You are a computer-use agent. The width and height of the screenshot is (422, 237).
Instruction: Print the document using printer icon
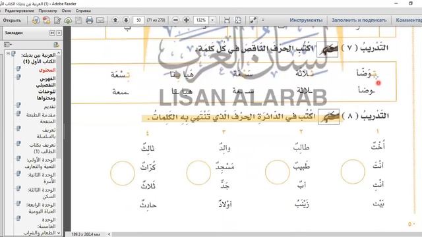pos(90,20)
